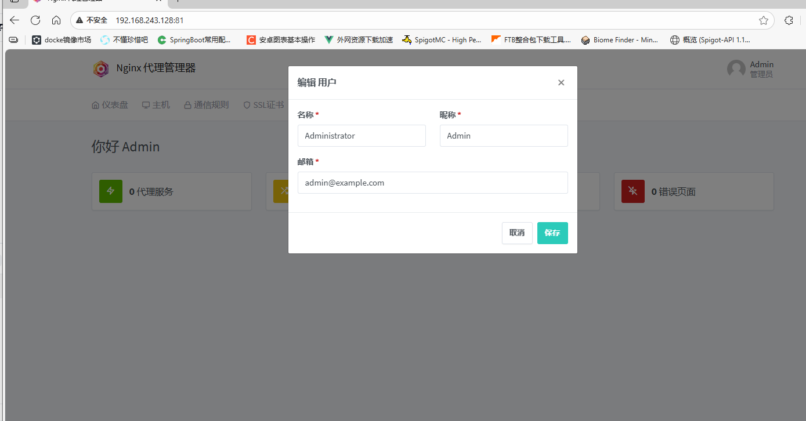Image resolution: width=806 pixels, height=421 pixels.
Task: Click the Nginx 代理管理器 logo
Action: click(x=101, y=69)
